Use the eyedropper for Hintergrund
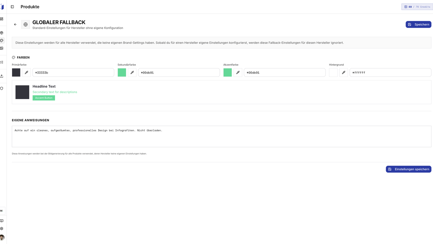Image resolution: width=433 pixels, height=244 pixels. pos(344,72)
